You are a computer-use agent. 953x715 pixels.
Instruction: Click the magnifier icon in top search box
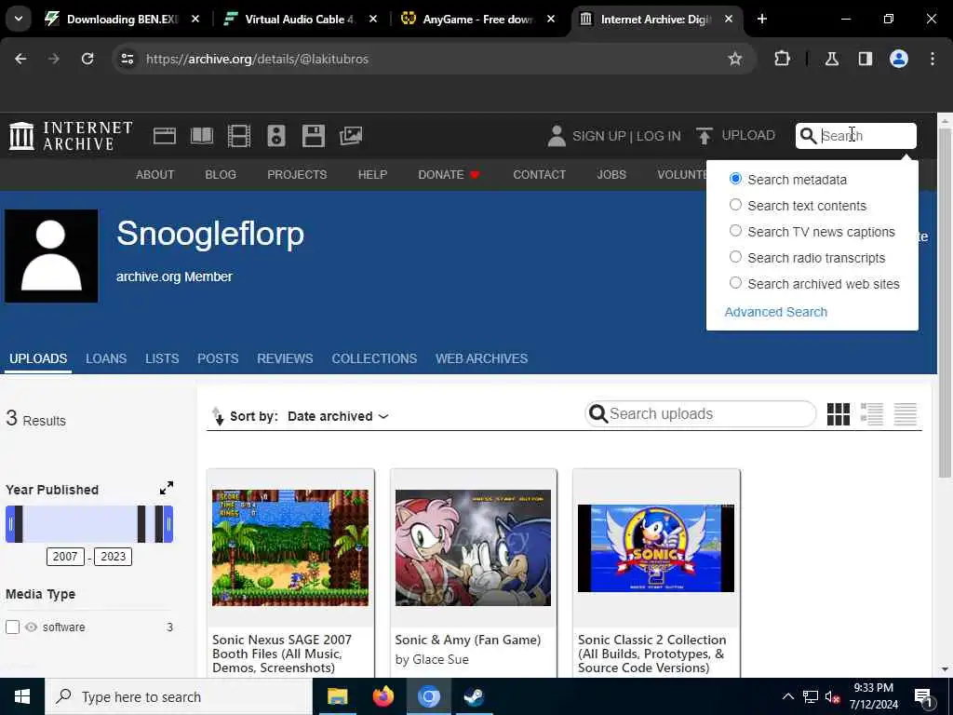pyautogui.click(x=808, y=136)
